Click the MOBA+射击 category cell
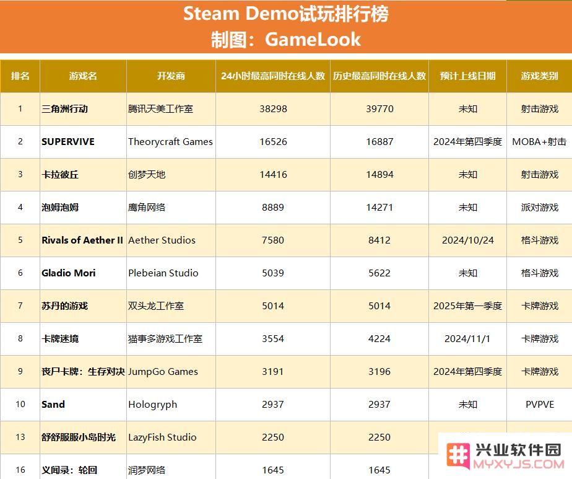Screen dimensions: 572x479 (539, 142)
